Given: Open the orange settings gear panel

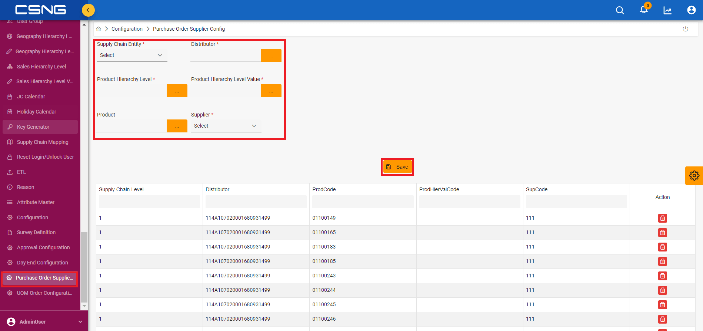Looking at the screenshot, I should point(694,175).
